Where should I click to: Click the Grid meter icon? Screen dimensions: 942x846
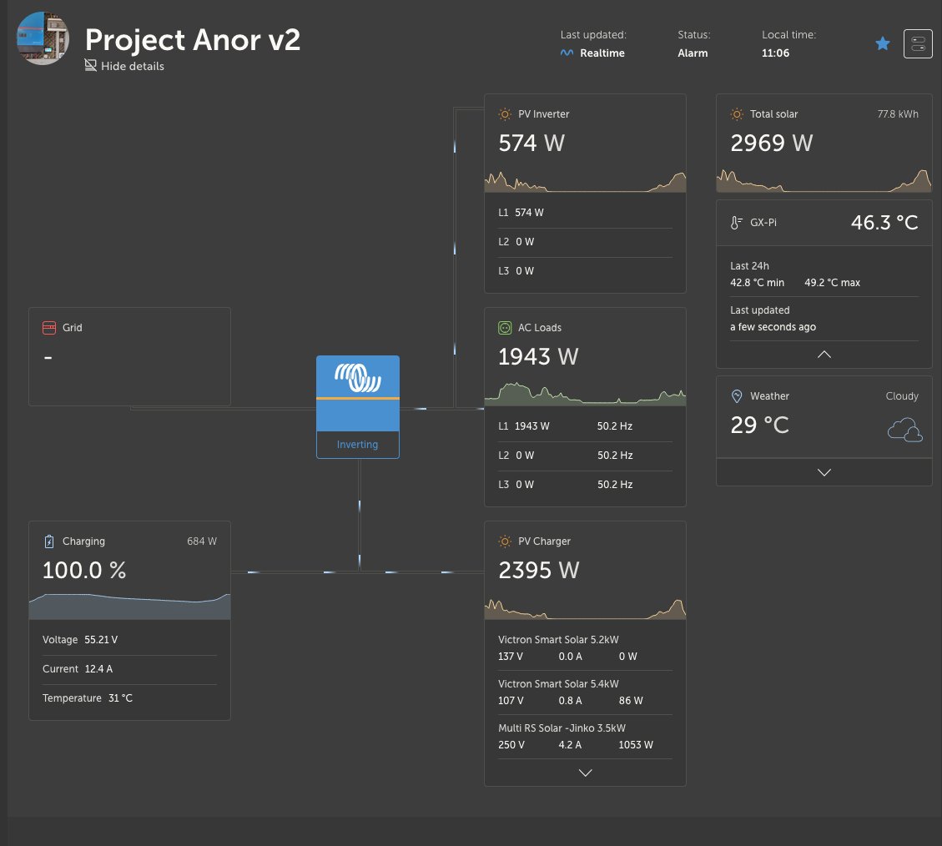pyautogui.click(x=49, y=328)
